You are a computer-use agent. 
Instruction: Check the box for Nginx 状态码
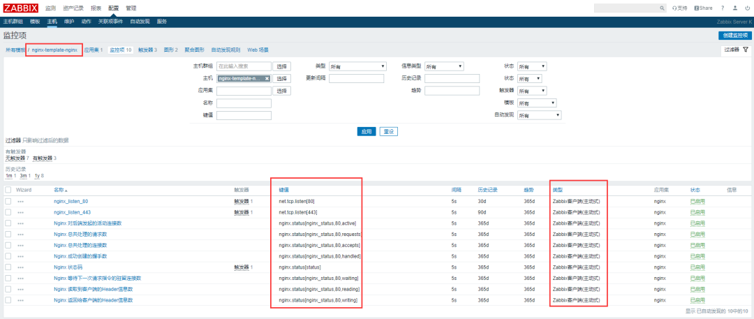8,267
